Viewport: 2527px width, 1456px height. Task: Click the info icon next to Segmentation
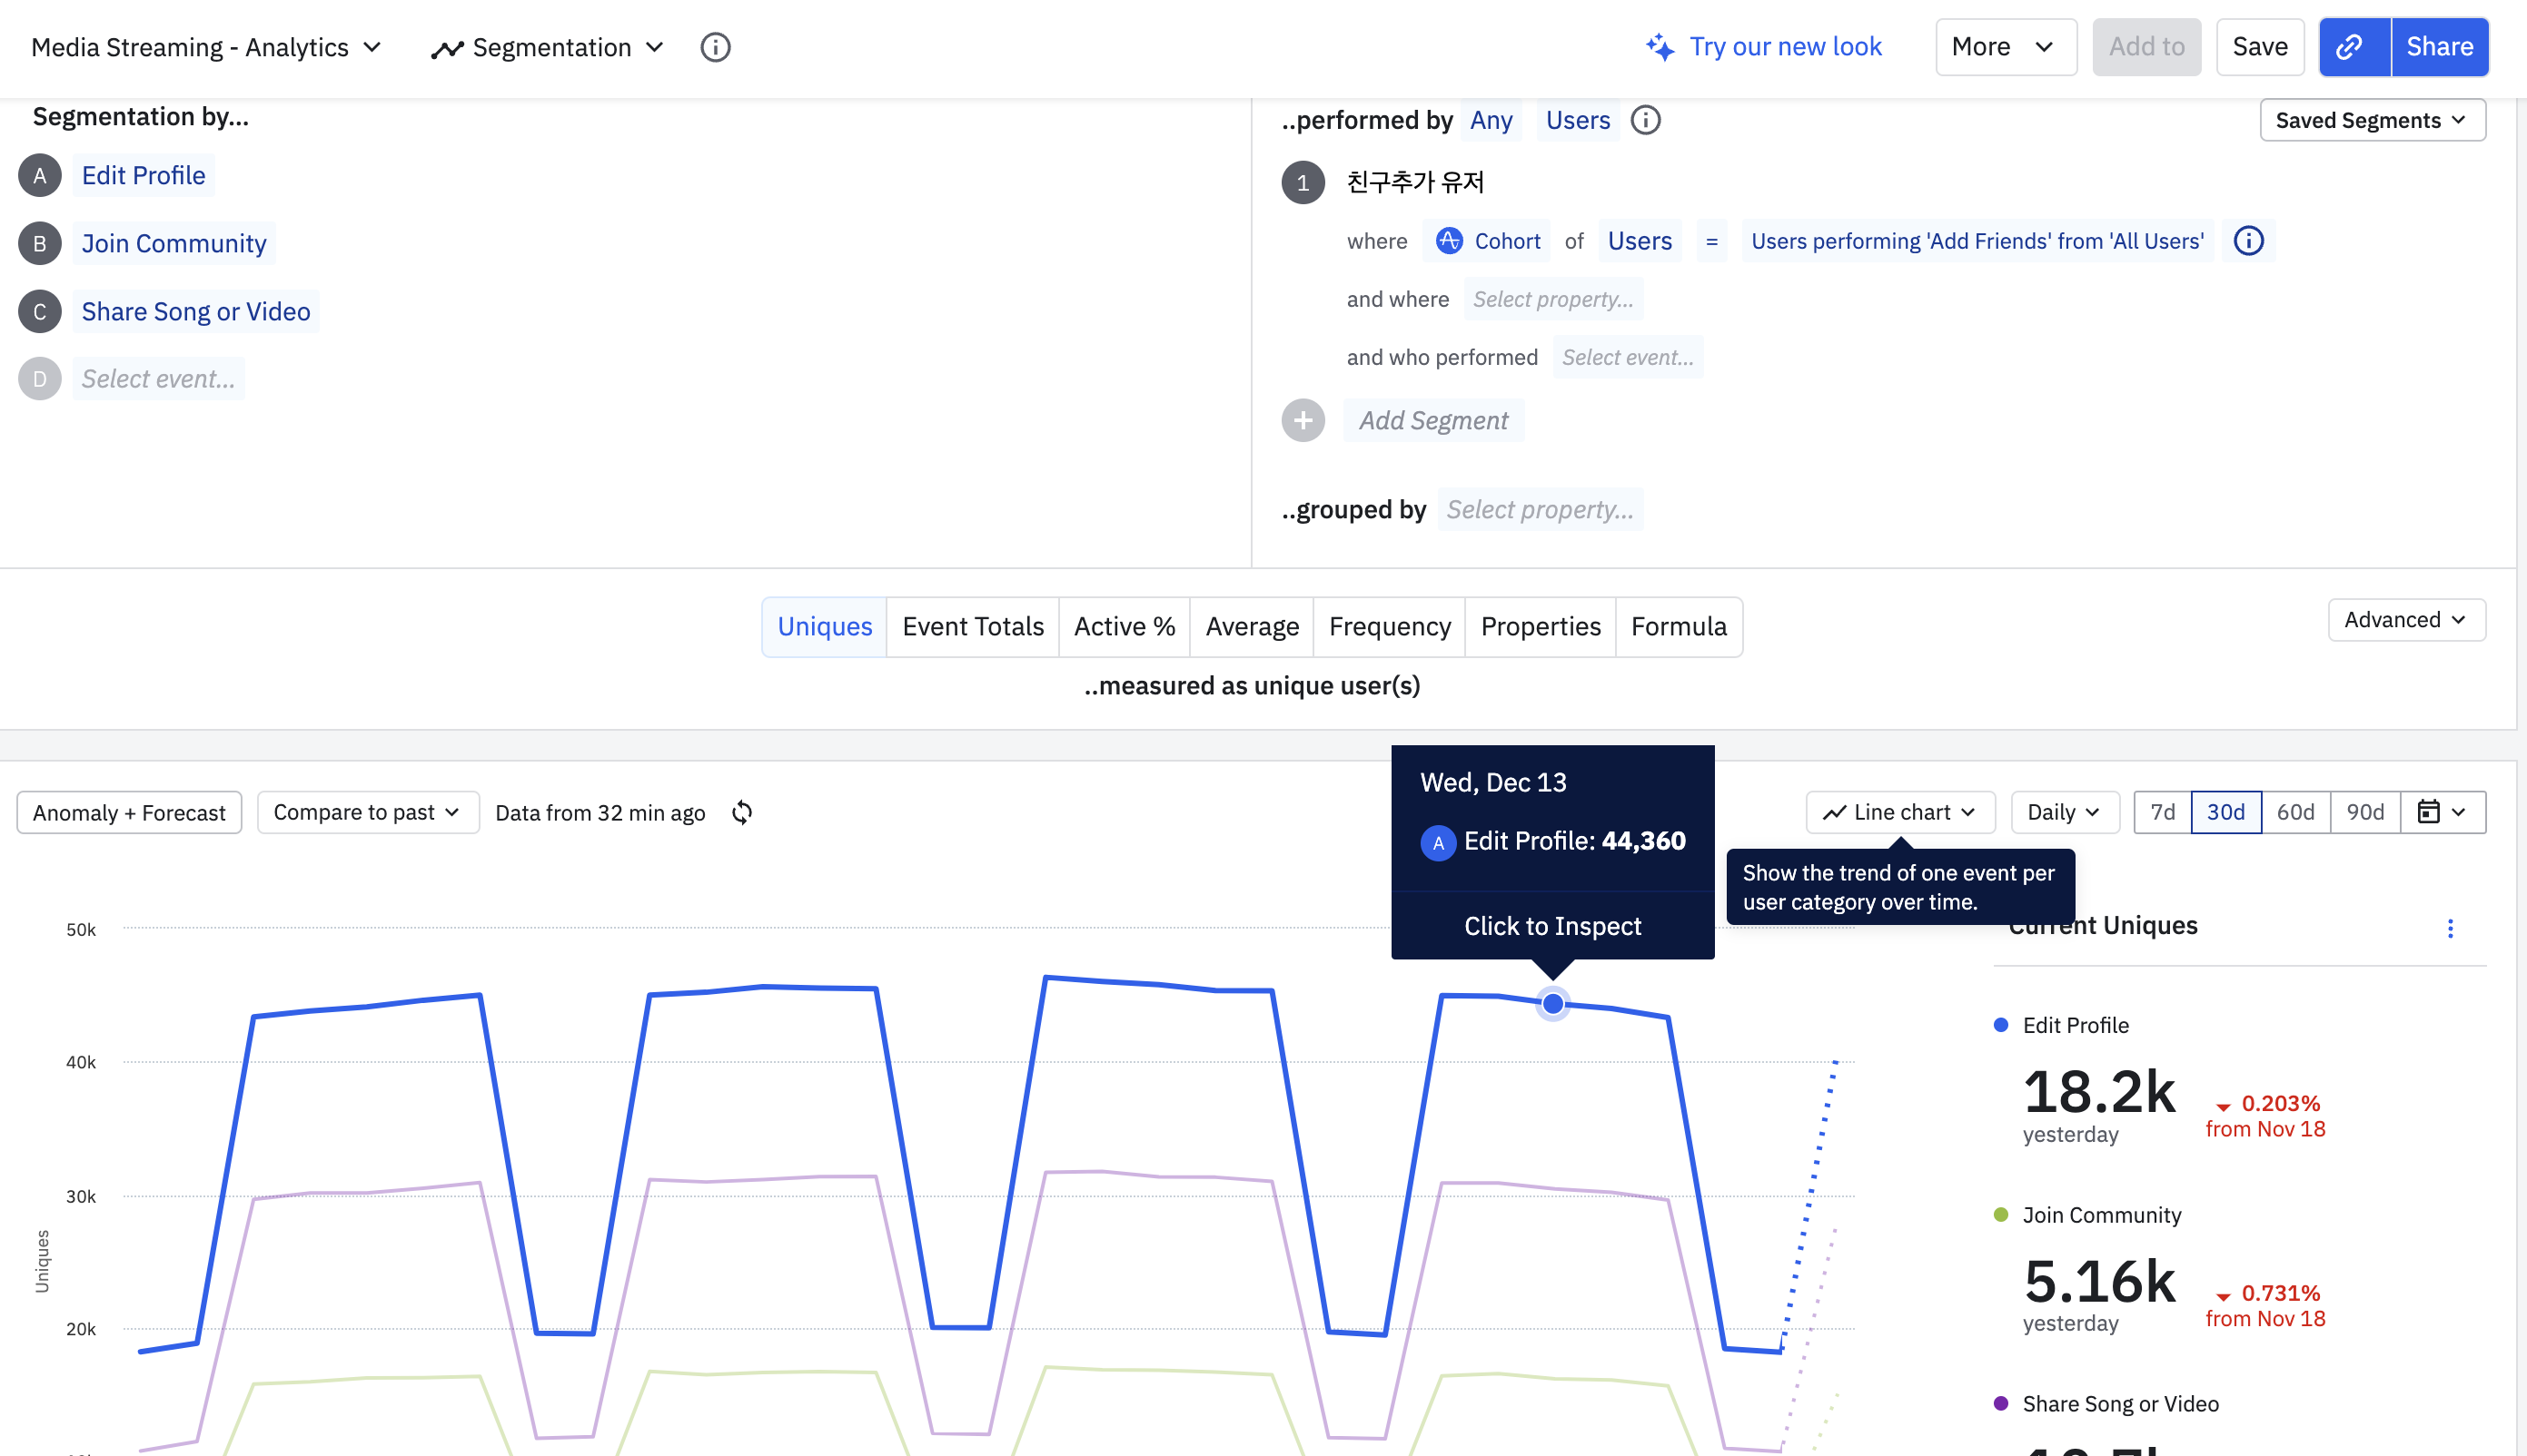pos(715,47)
